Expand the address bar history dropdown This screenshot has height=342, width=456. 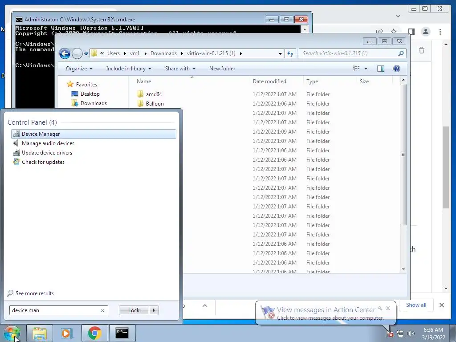point(280,54)
